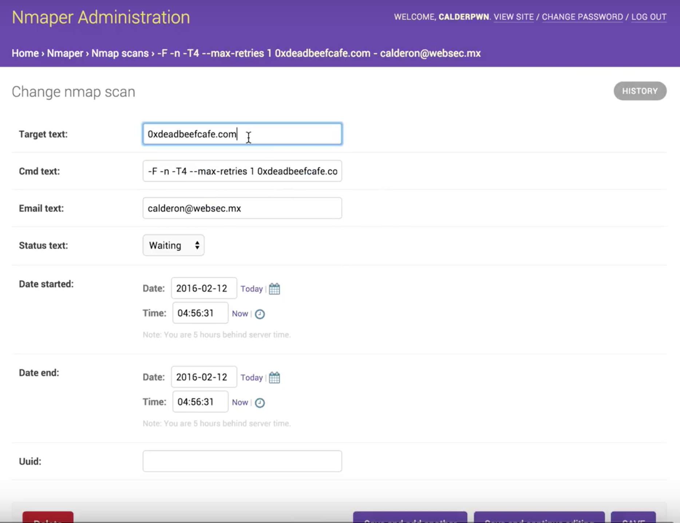Click the Date end time field

coord(200,402)
